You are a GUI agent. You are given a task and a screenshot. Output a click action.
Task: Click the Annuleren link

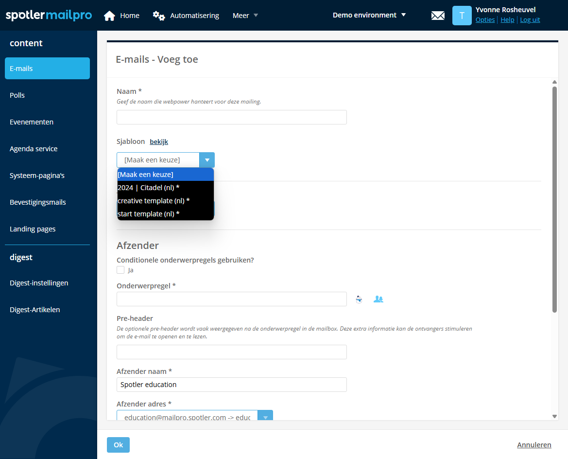(534, 445)
